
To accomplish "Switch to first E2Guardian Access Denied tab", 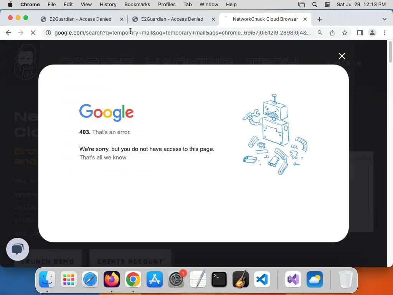I will tap(80, 19).
